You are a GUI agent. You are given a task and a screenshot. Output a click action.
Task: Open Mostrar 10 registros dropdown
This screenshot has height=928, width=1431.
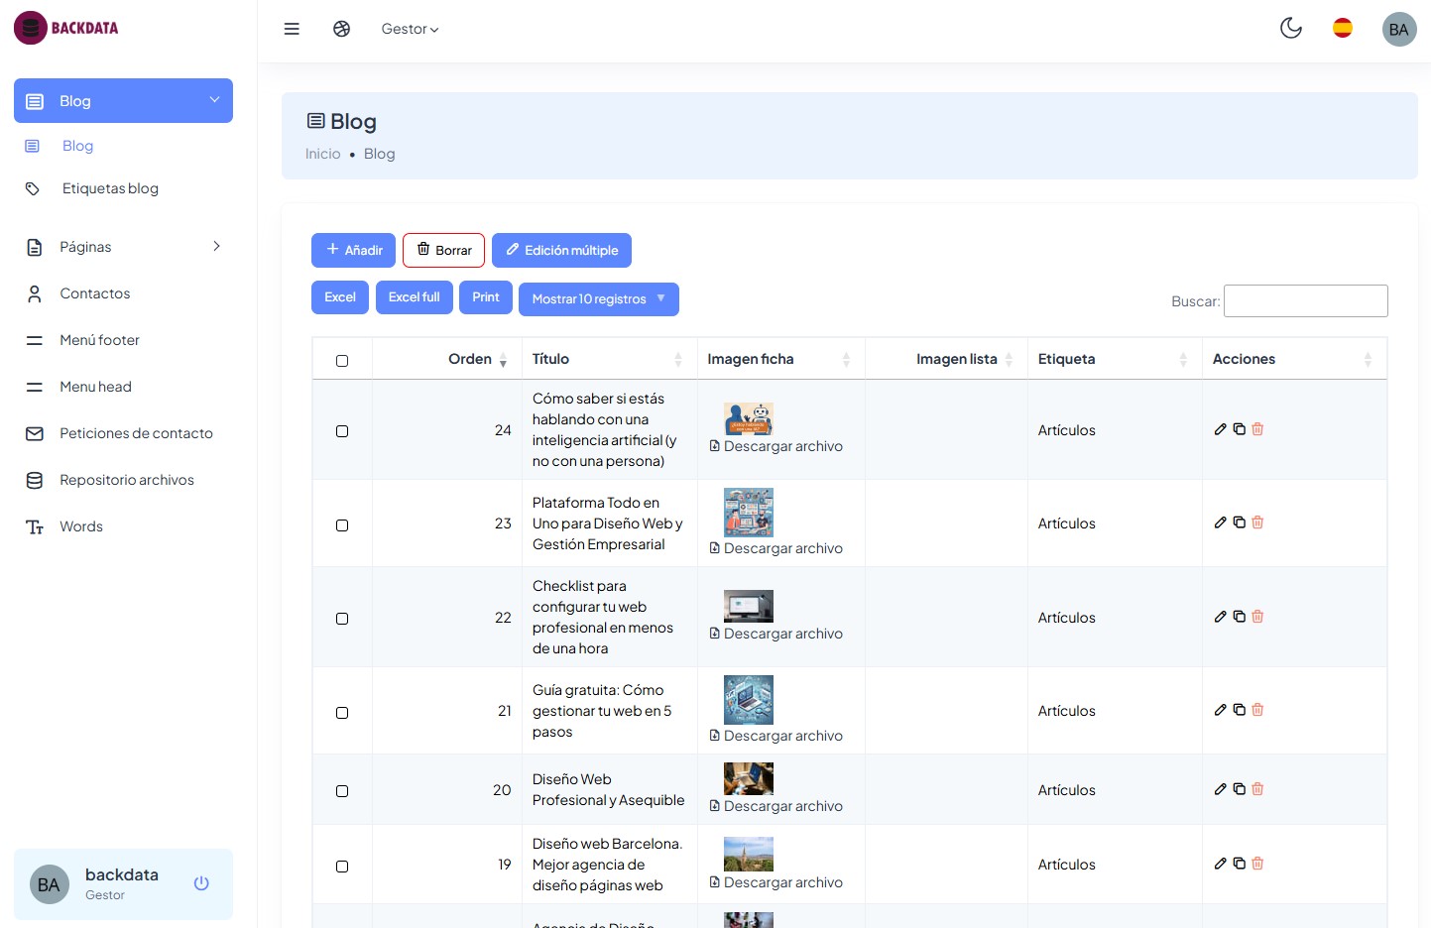(599, 299)
